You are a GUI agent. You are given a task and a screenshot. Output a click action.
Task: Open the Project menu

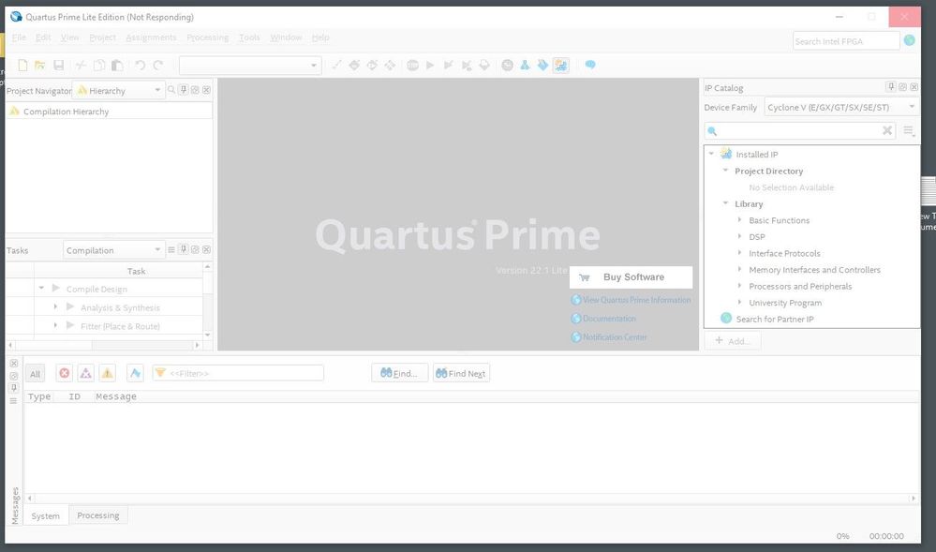pos(103,37)
